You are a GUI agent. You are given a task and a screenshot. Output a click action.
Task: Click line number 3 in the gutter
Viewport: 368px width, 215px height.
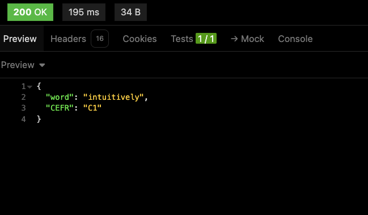pos(23,108)
